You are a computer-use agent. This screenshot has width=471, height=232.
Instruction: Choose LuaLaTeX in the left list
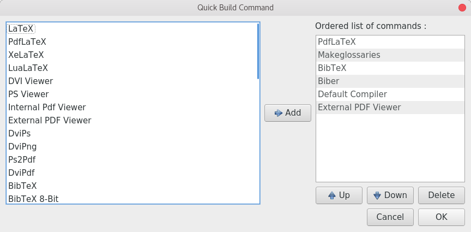(x=132, y=68)
